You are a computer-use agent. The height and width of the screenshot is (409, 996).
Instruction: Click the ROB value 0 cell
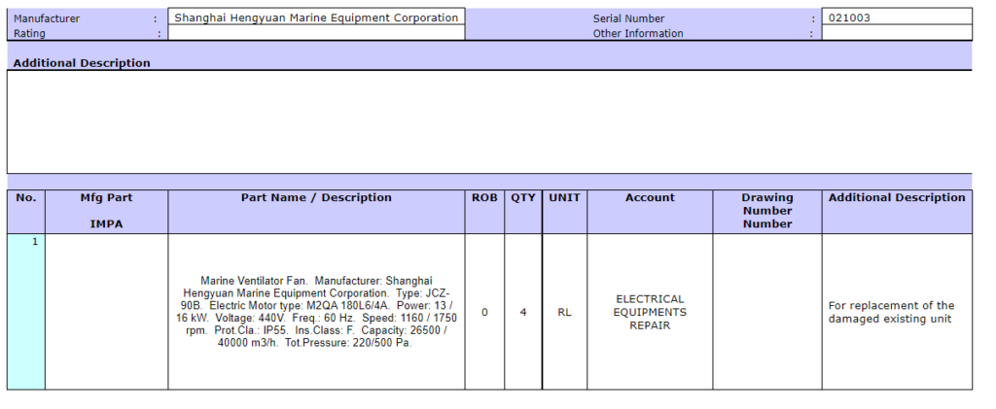tap(484, 312)
